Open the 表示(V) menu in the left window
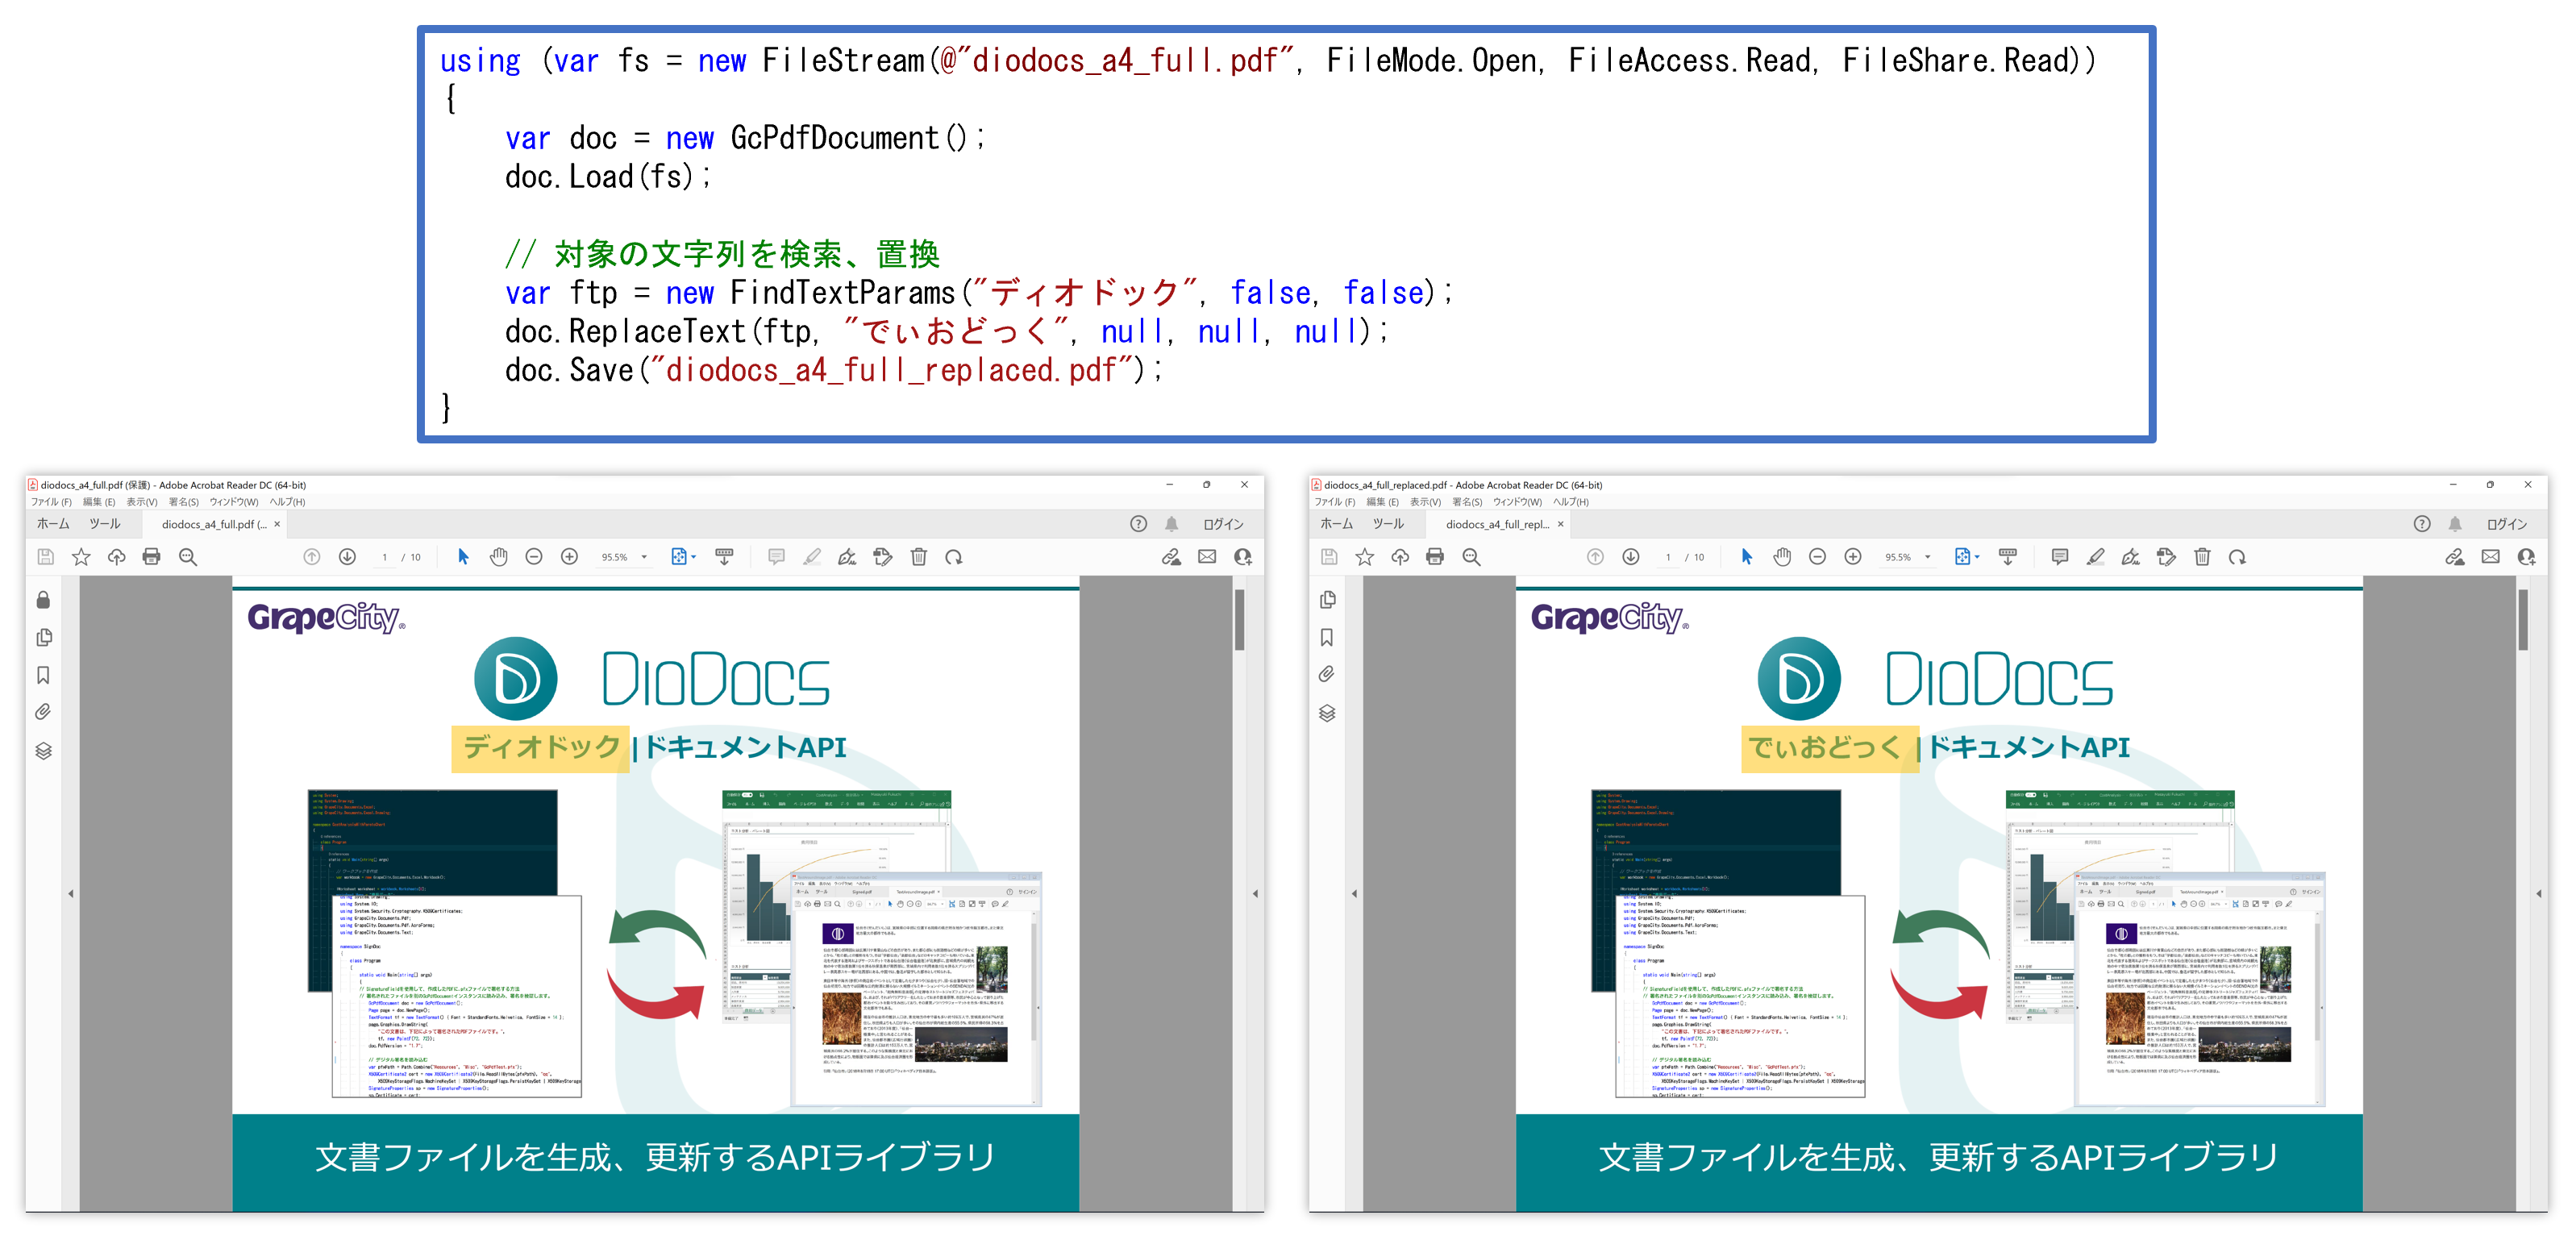 142,502
